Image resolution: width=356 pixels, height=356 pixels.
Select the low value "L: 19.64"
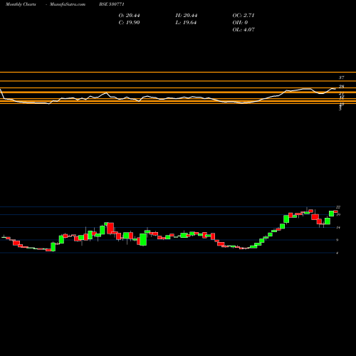click(x=186, y=23)
